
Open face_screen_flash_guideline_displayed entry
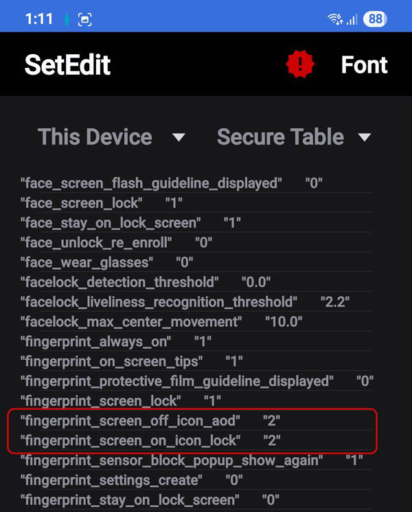coord(172,183)
